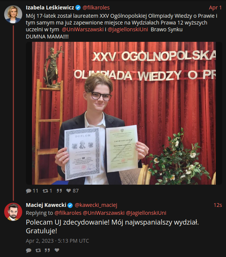Screen dimensions: 226x257
Task: Click the Izabela Leśkiewicz display name
Action: (x=50, y=8)
